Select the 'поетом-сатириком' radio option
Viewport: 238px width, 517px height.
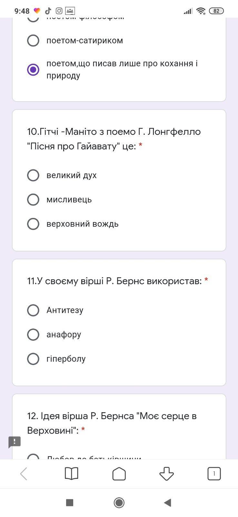click(x=33, y=40)
